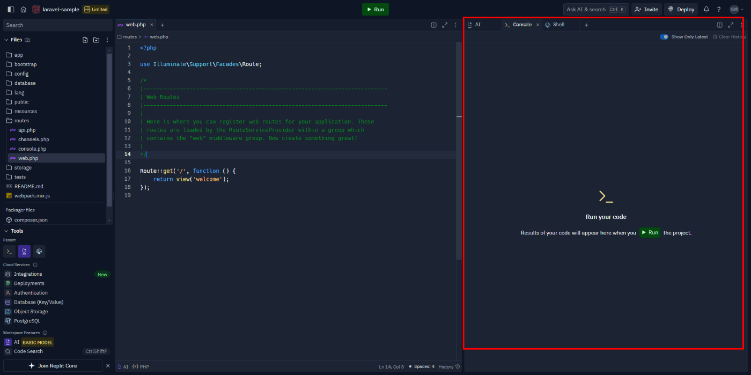This screenshot has width=751, height=375.
Task: Split the editor pane with split icon
Action: pos(433,25)
